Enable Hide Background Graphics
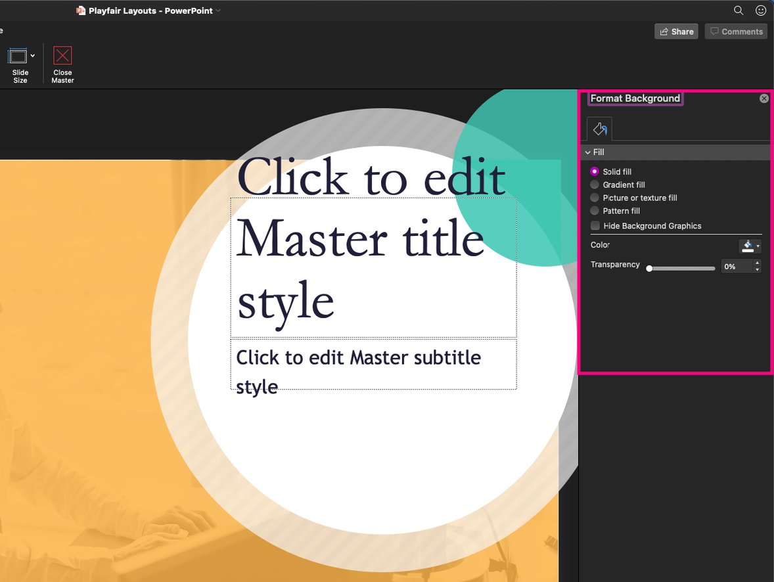 [595, 225]
